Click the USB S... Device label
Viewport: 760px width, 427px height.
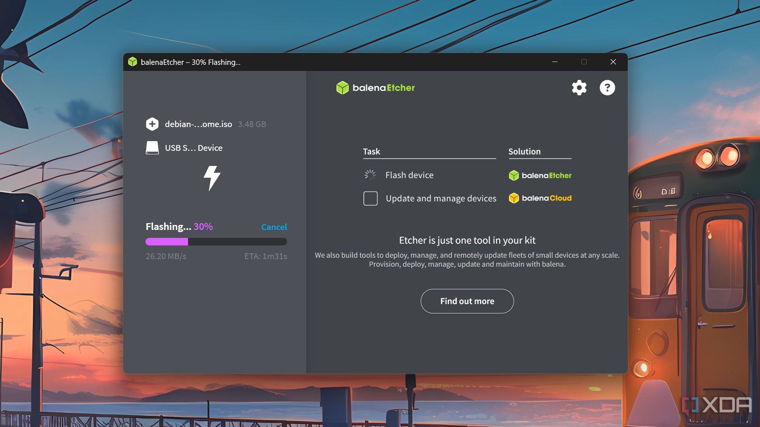(194, 148)
